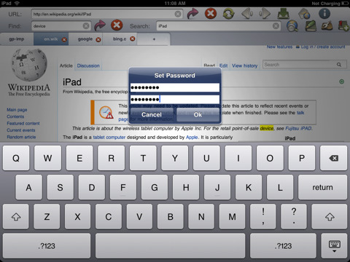Open the tablet computer link
This screenshot has width=350, height=262.
click(109, 138)
